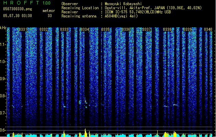Screen dimensions: 216x137
Task: Click the 0.6 kHz axis label
Action: [3, 130]
